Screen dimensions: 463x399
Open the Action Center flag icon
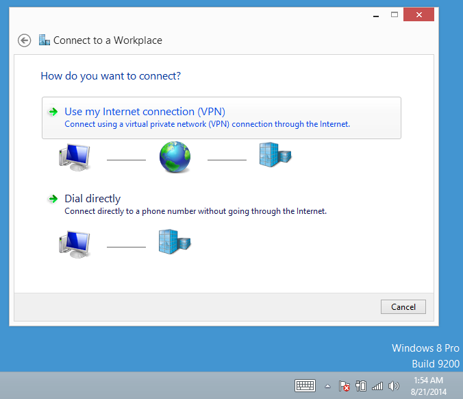[344, 386]
